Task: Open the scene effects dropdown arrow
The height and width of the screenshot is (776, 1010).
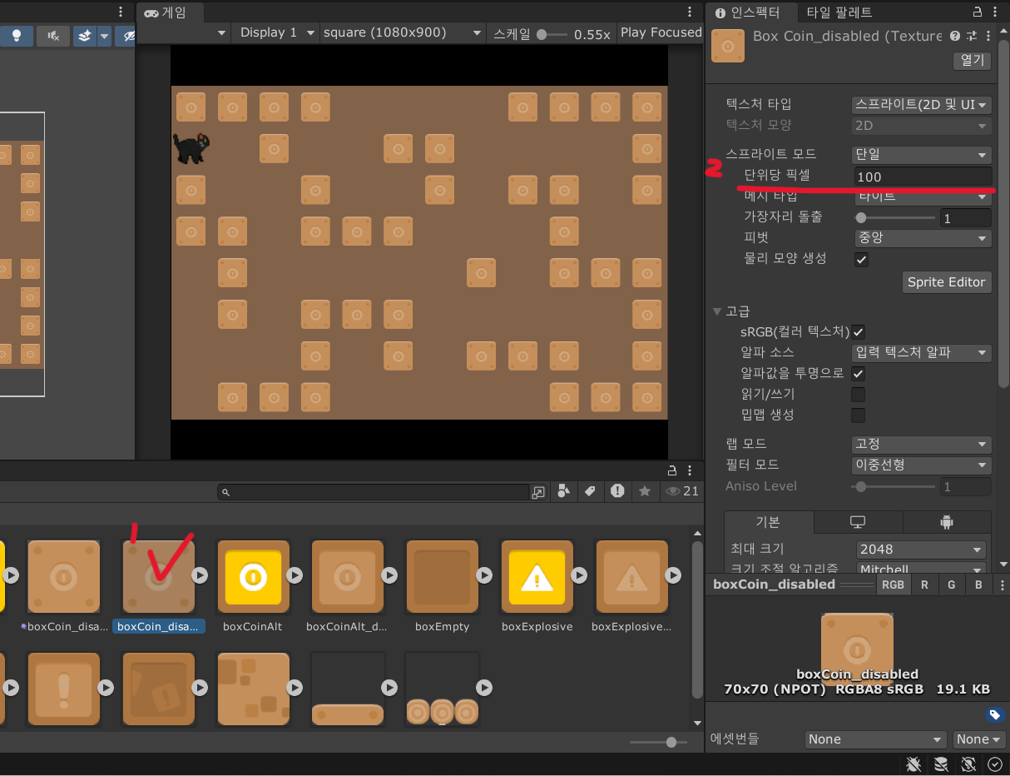Action: point(104,35)
